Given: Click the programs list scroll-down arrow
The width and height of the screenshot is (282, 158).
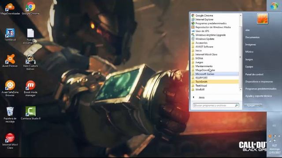Looking at the screenshot, I should [x=241, y=90].
